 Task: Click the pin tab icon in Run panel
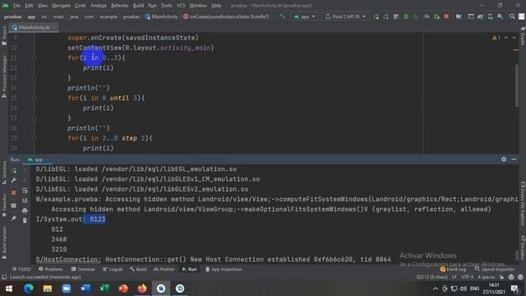coord(14,218)
